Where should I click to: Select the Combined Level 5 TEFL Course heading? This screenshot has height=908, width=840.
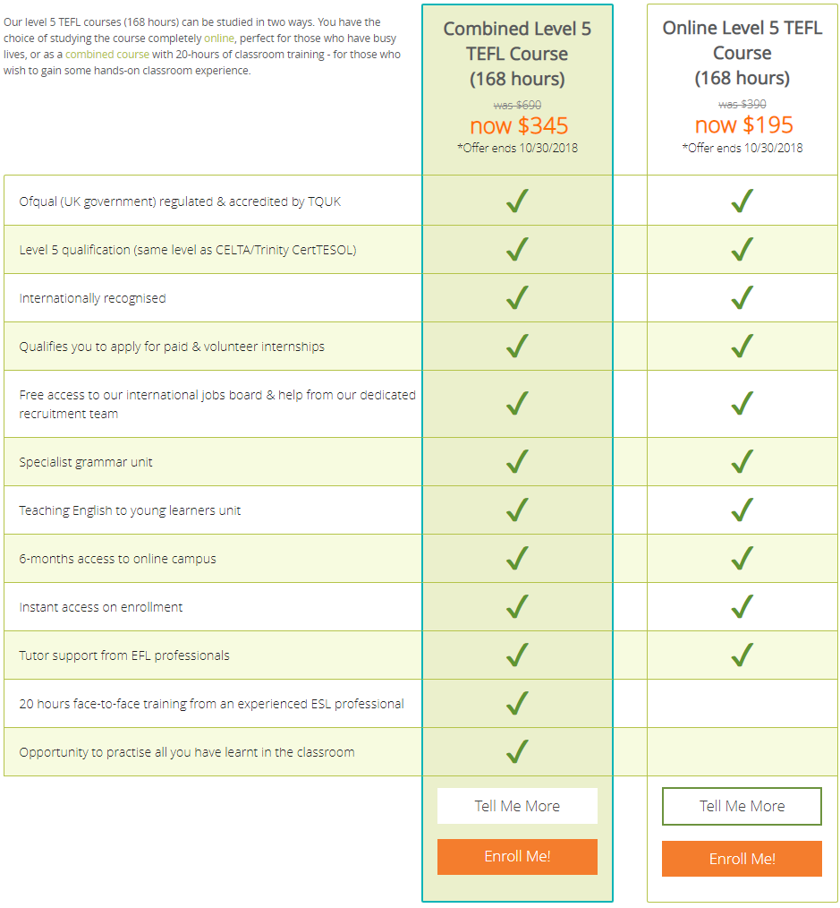517,53
